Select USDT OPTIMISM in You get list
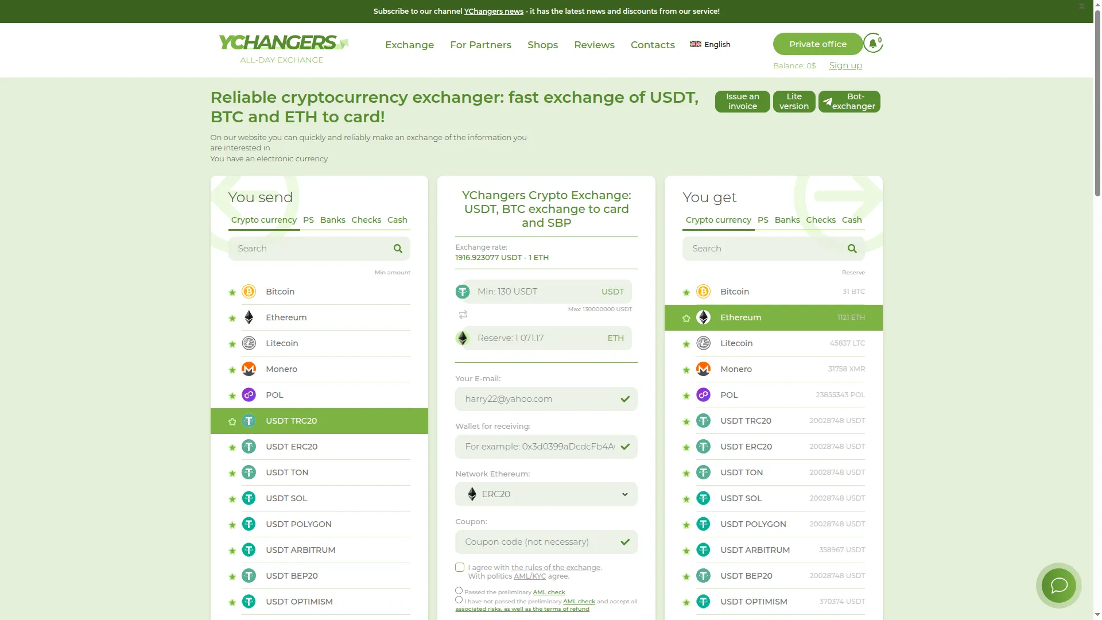 tap(773, 602)
